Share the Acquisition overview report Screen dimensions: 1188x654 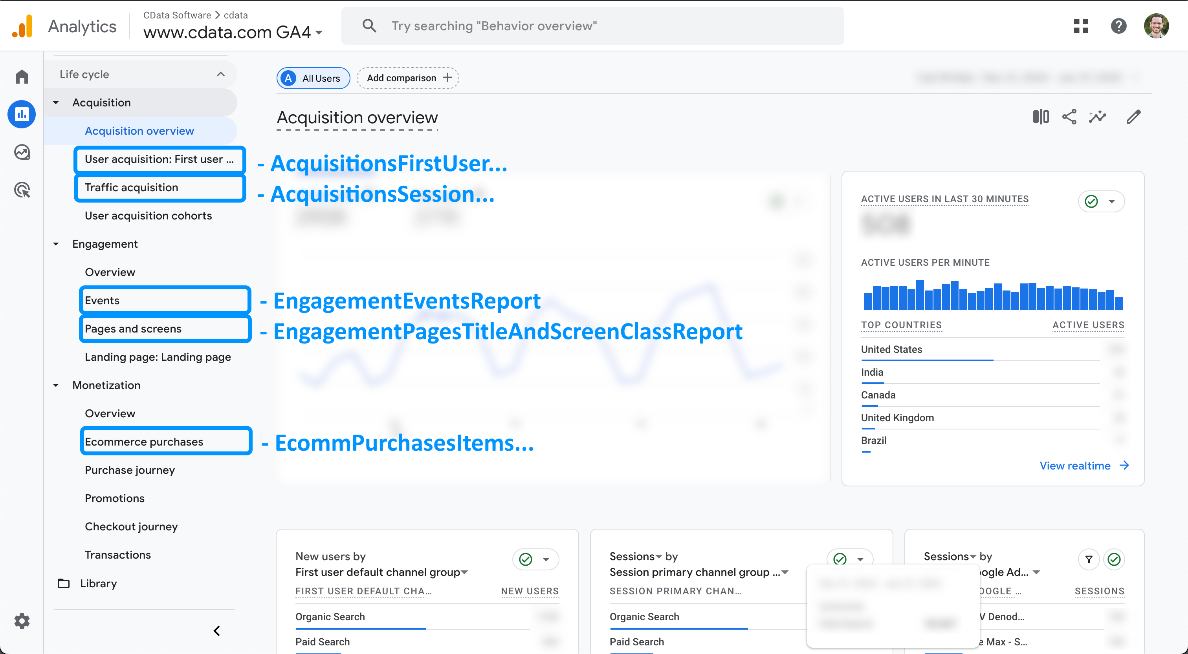click(x=1069, y=117)
